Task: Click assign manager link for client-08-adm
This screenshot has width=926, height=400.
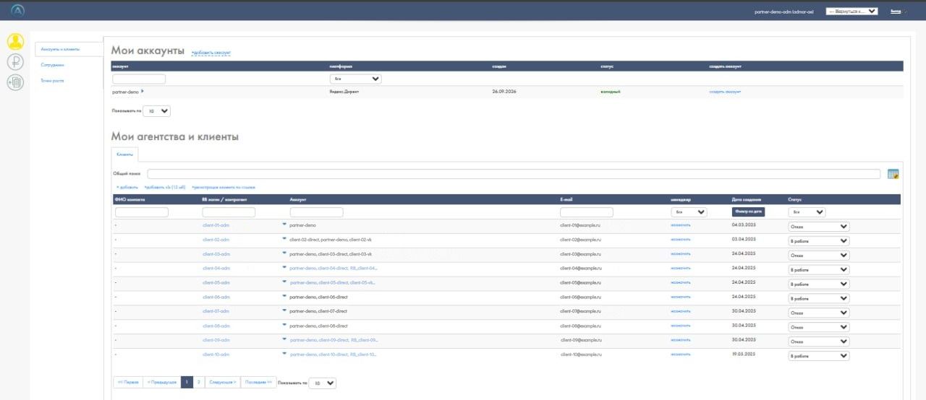Action: [681, 326]
